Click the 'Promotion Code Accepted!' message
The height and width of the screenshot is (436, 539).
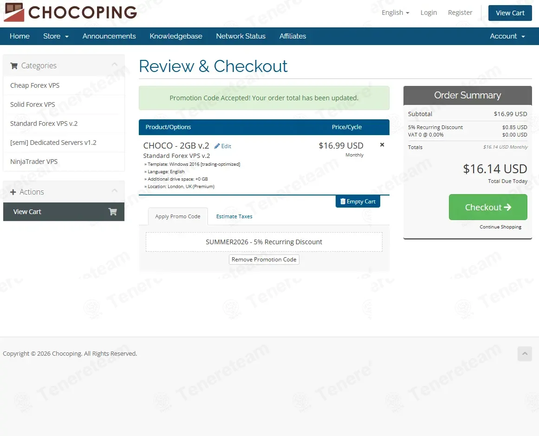tap(264, 98)
